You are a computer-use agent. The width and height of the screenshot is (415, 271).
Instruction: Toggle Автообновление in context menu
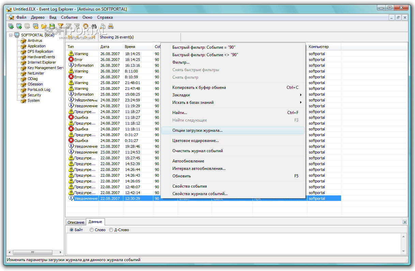click(233, 161)
